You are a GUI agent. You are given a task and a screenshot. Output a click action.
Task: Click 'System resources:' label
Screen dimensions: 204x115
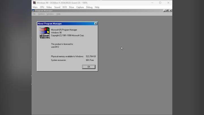coord(59,60)
